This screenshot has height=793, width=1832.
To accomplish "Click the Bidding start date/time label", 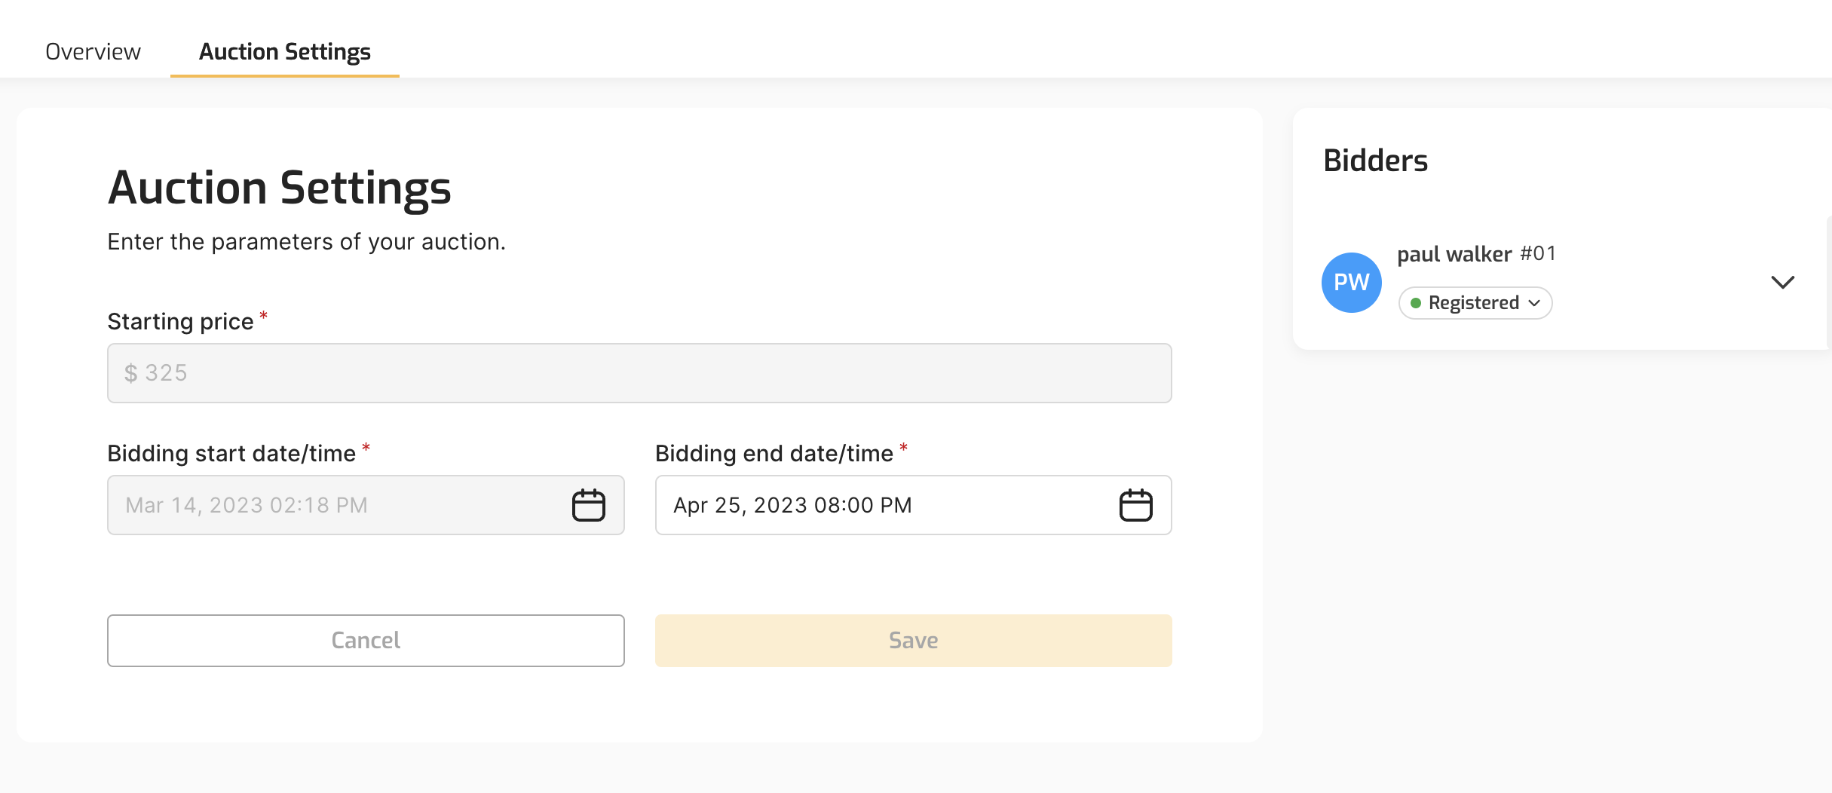I will point(231,454).
